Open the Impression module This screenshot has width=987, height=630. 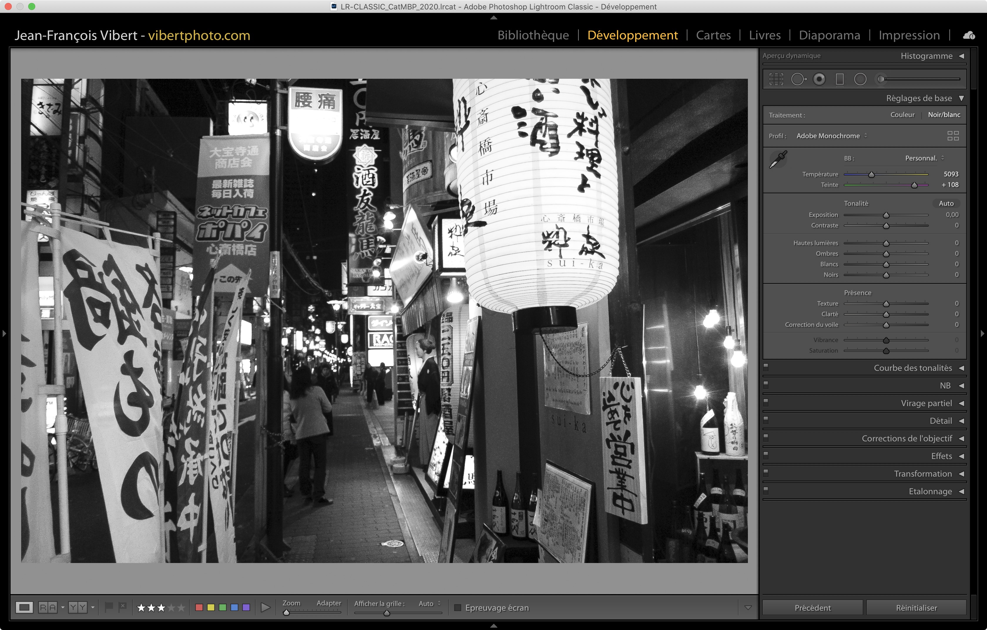coord(909,35)
